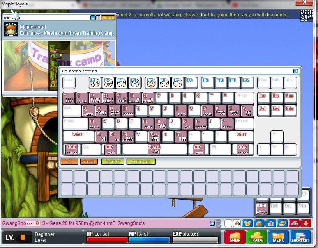The image size is (318, 248).
Task: Click the first empty quickslot cell
Action: tap(67, 177)
